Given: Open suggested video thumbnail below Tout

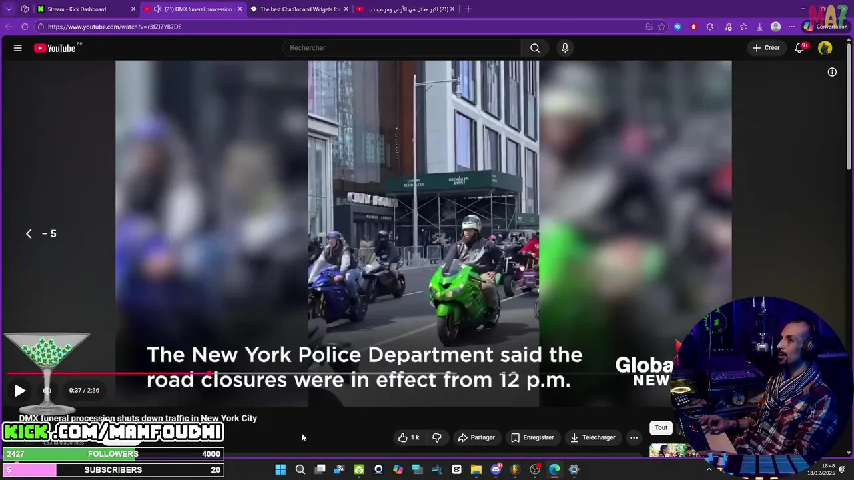Looking at the screenshot, I should pos(673,450).
